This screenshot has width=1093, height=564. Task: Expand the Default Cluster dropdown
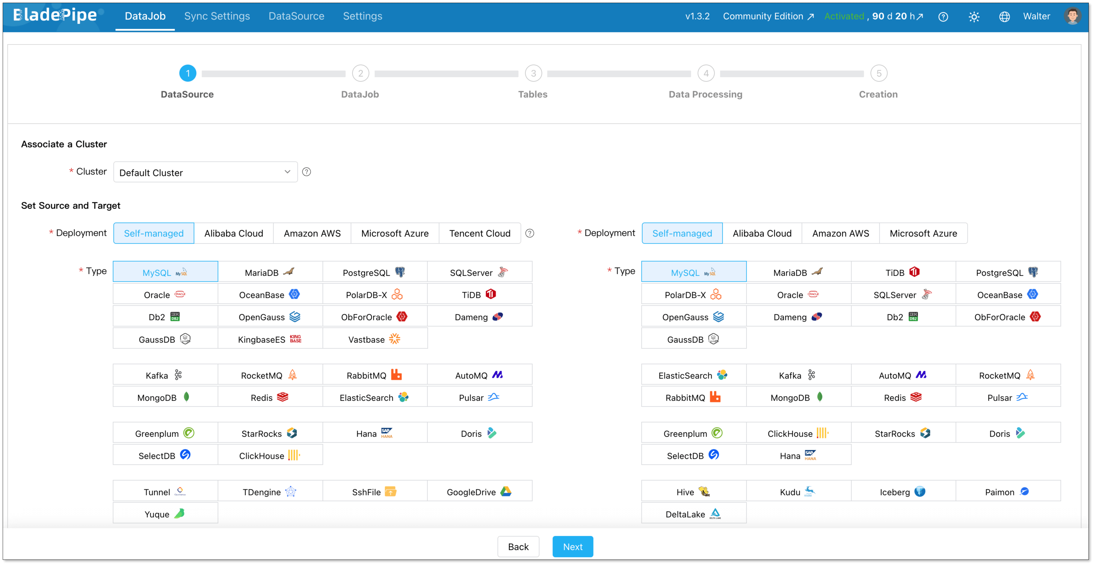tap(205, 172)
